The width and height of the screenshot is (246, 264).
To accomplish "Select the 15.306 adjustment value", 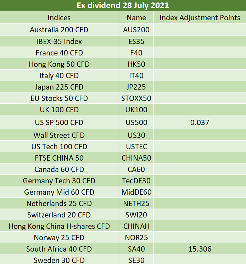I will tap(200, 249).
